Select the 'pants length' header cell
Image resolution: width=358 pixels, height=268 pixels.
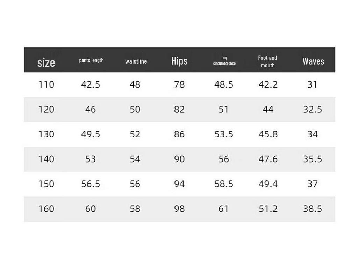click(x=91, y=60)
